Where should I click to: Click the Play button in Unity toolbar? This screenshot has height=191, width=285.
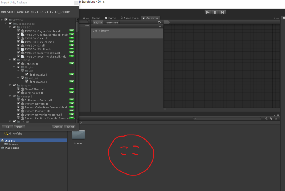208,12
